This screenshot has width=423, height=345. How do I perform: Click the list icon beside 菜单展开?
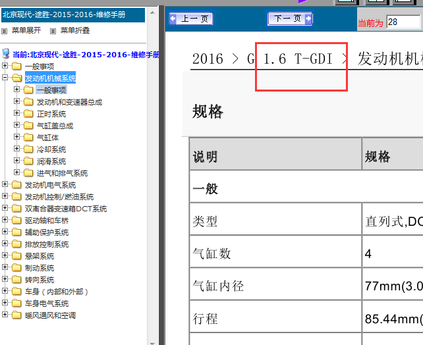click(5, 31)
